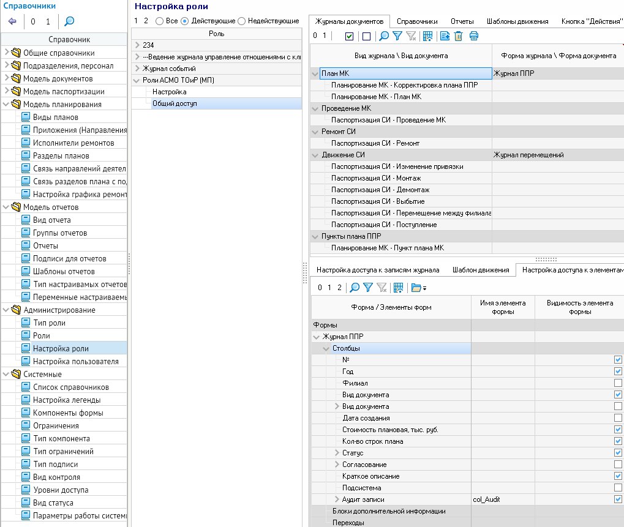Click Форма / Элементы форм column header

(x=391, y=307)
